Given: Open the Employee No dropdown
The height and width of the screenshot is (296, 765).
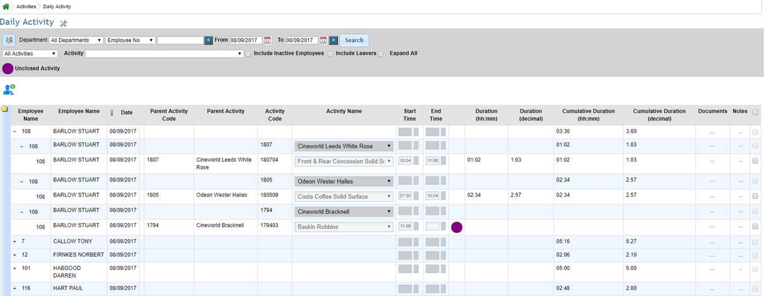Looking at the screenshot, I should tap(130, 40).
